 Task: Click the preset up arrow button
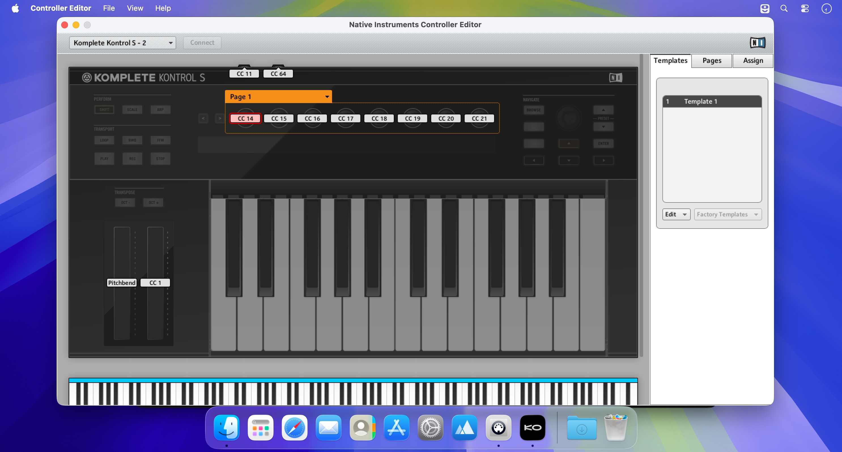click(x=603, y=110)
